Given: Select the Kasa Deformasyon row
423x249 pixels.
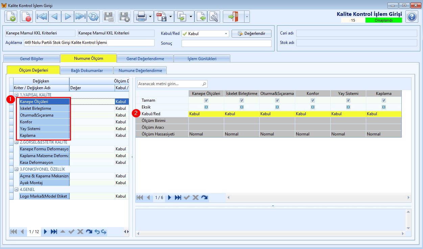Looking at the screenshot, I should pyautogui.click(x=44, y=163).
